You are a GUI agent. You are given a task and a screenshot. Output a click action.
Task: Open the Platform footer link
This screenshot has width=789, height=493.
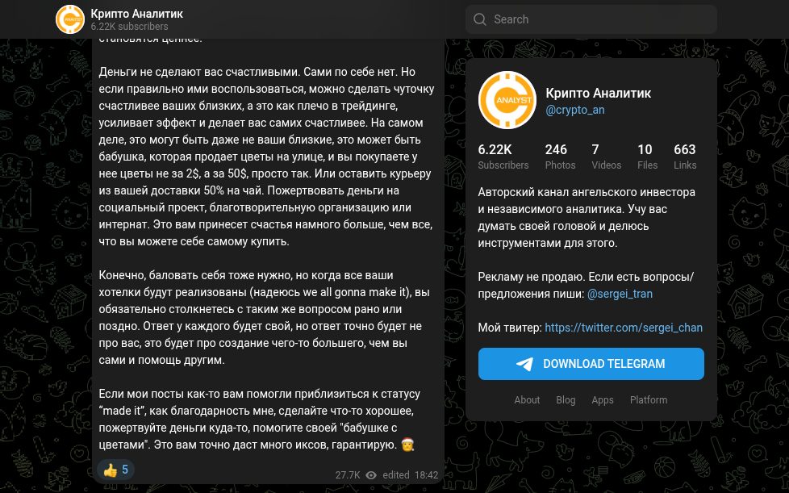[649, 399]
